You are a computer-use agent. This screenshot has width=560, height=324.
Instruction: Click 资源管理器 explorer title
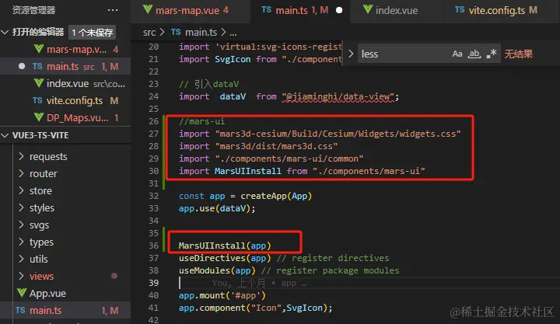click(33, 10)
